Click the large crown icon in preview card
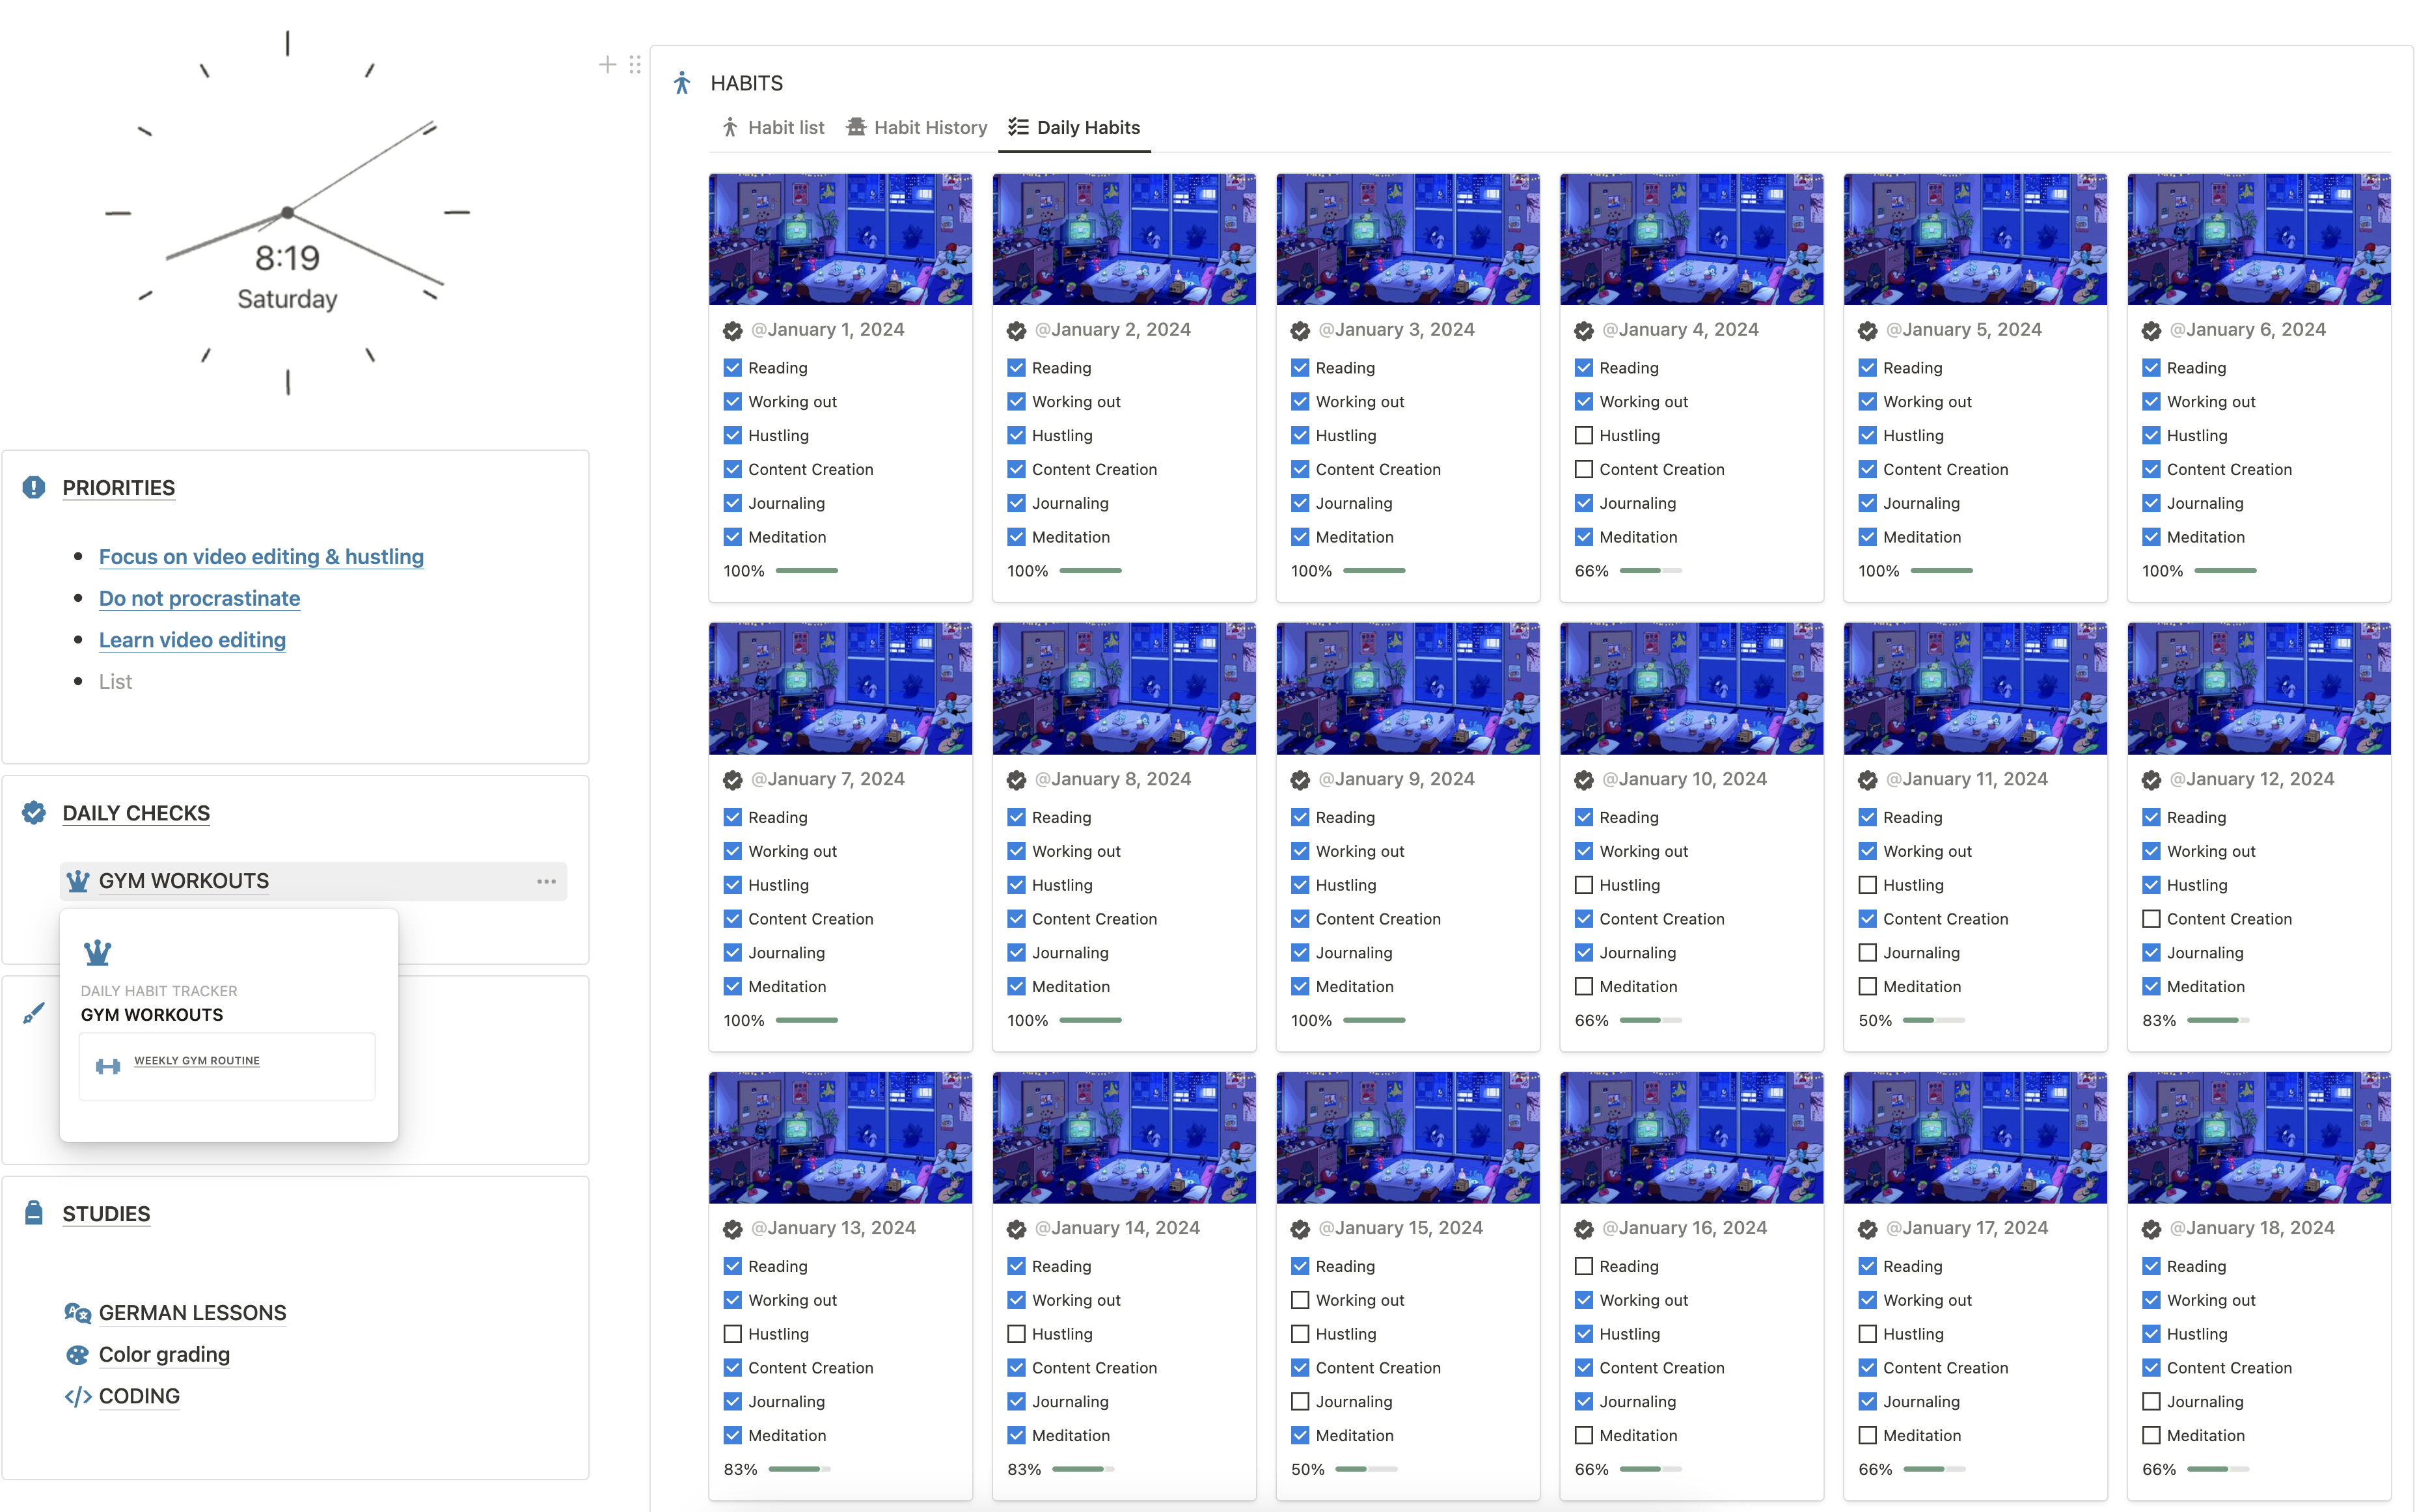This screenshot has height=1512, width=2417. (x=97, y=952)
